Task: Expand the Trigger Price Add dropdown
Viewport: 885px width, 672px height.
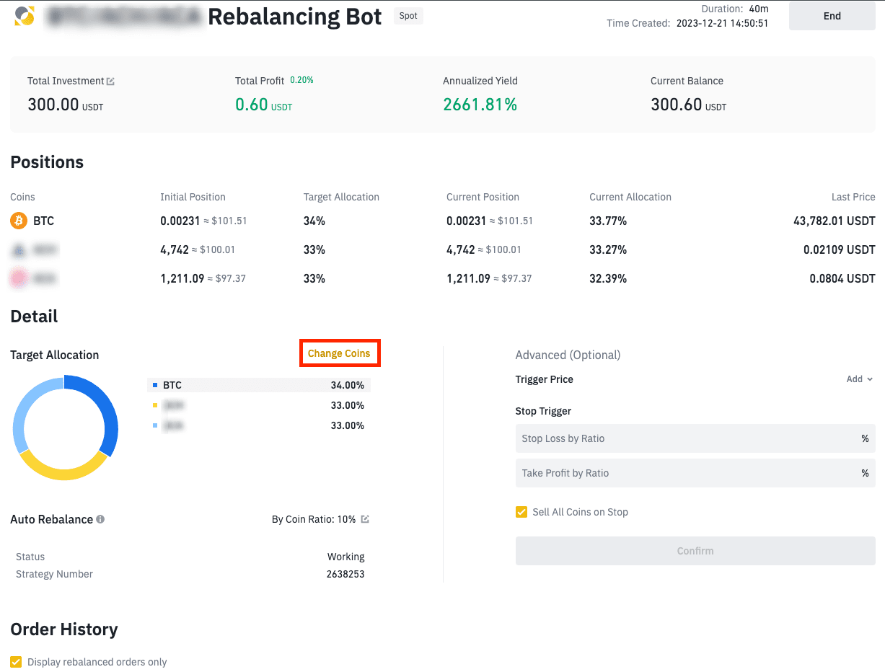Action: 859,379
